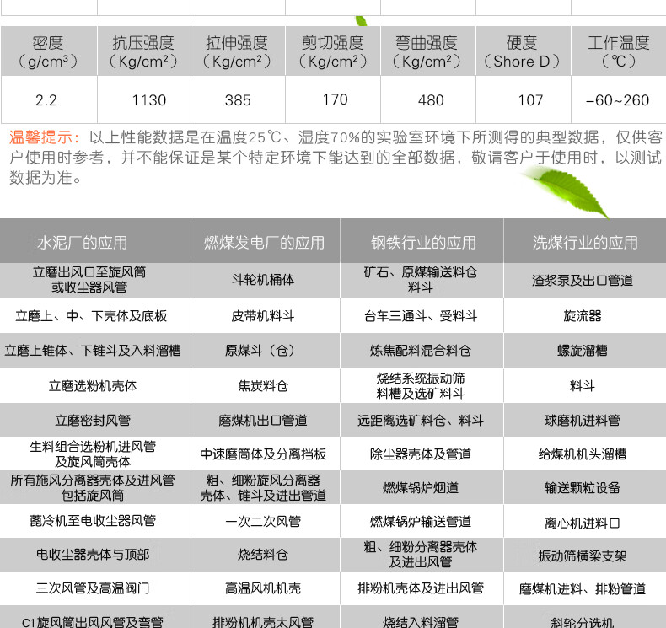Viewport: 666px width, 628px height.
Task: Select the 抗压强度 column header
Action: [x=143, y=51]
